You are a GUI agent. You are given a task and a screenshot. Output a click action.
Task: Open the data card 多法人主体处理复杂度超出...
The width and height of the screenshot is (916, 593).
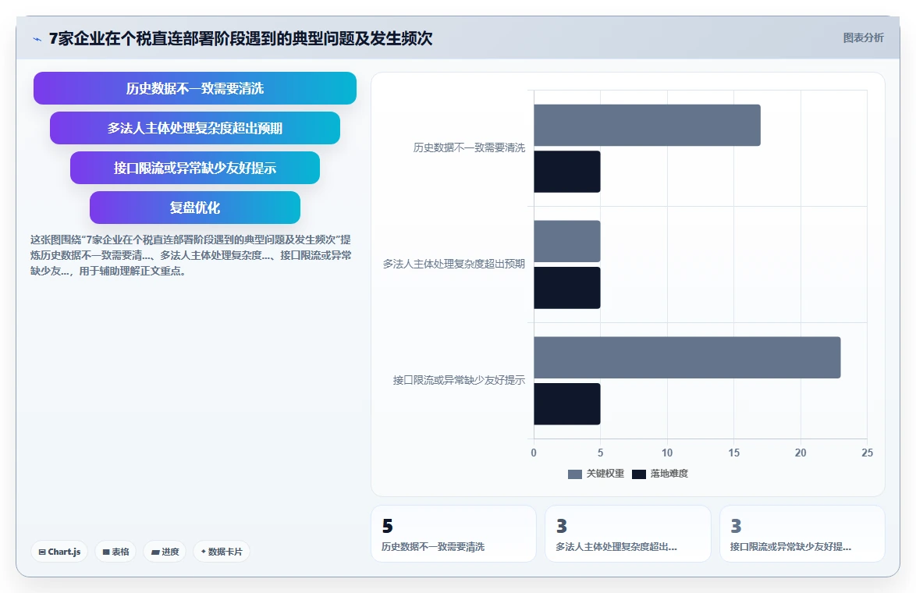click(627, 534)
